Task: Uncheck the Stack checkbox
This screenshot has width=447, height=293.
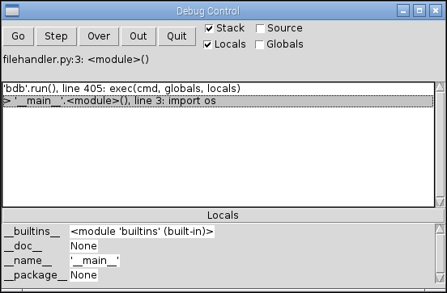Action: click(209, 28)
